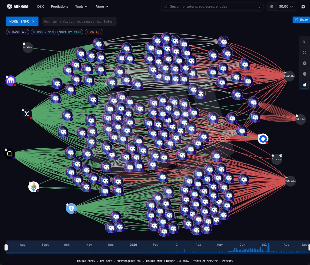Click the MORE INFO button
Image resolution: width=310 pixels, height=265 pixels.
coord(22,21)
